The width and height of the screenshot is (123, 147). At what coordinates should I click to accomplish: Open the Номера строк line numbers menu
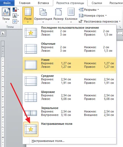pos(93,16)
